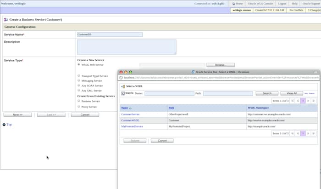This screenshot has height=189, width=321.
Task: Open the Oracle WLS Console link
Action: (x=260, y=4)
